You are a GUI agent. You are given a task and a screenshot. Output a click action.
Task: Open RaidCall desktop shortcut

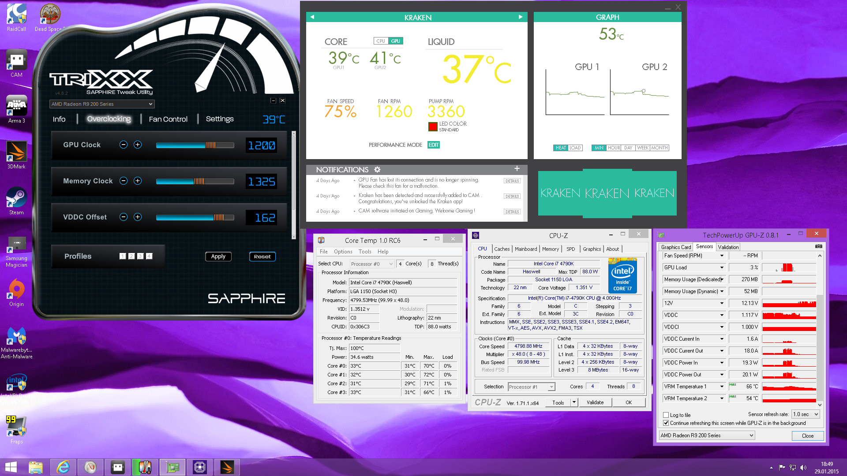tap(16, 18)
